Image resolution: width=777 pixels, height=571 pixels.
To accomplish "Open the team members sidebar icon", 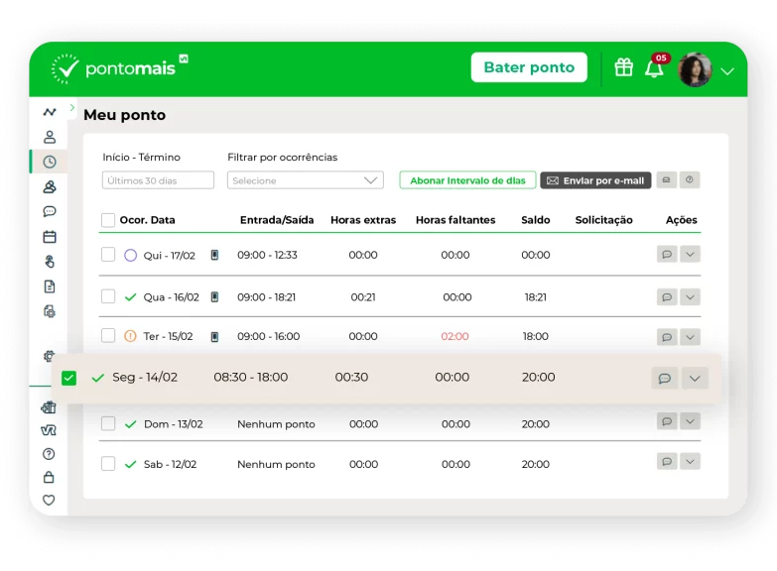I will [50, 186].
